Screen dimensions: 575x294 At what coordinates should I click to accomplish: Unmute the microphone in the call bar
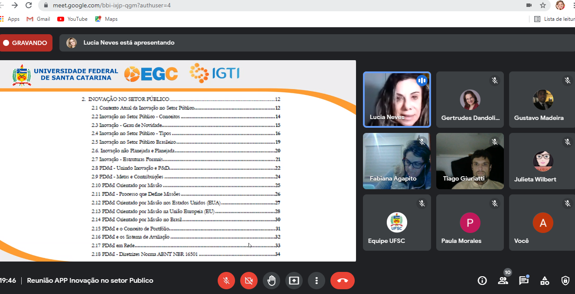tap(226, 281)
